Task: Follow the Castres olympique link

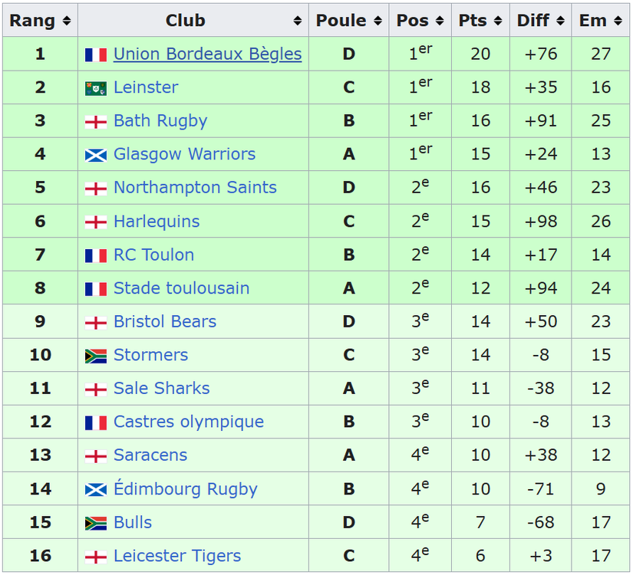Action: point(189,422)
